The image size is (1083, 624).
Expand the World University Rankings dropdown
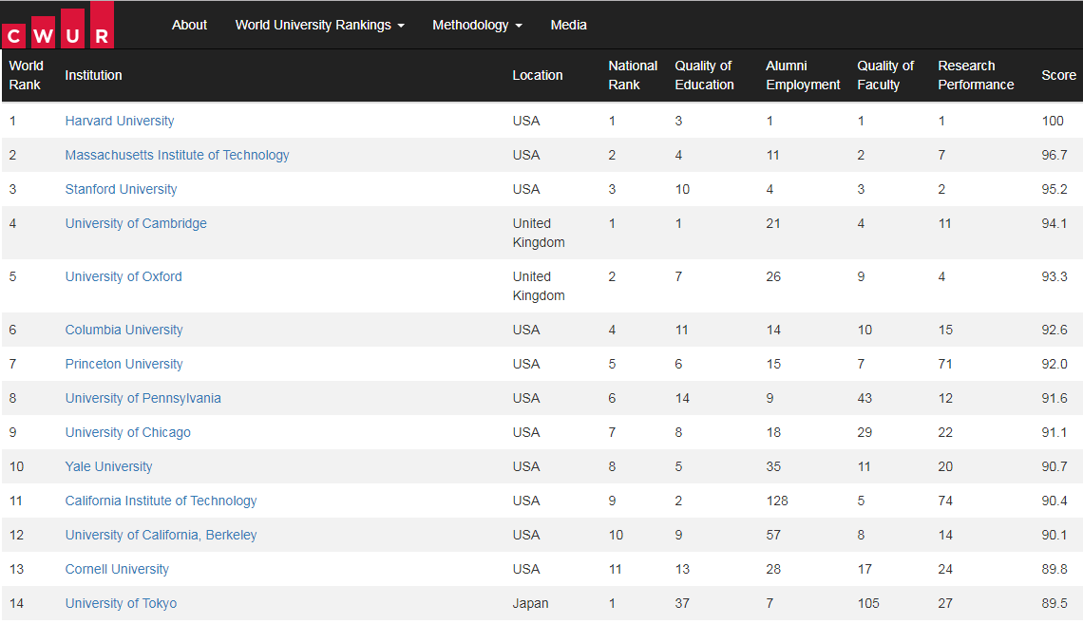point(320,25)
